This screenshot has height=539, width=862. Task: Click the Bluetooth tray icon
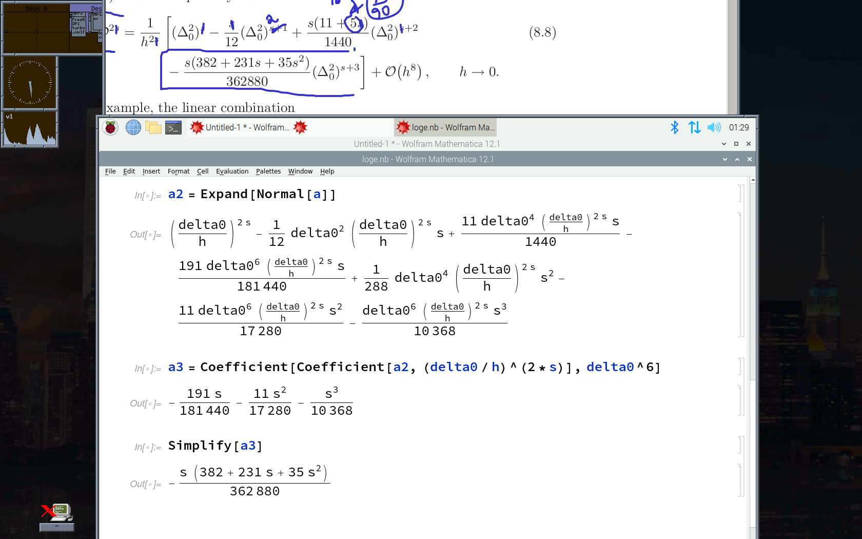pos(675,127)
